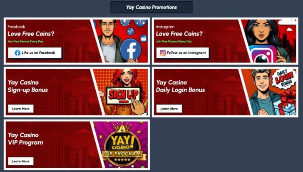Click the Yay Casino Daily Login Bonus title
Screen dimensions: 303x172
[180, 86]
